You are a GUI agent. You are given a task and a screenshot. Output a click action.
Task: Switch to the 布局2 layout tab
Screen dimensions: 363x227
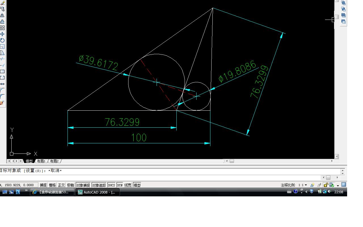[x=54, y=161]
